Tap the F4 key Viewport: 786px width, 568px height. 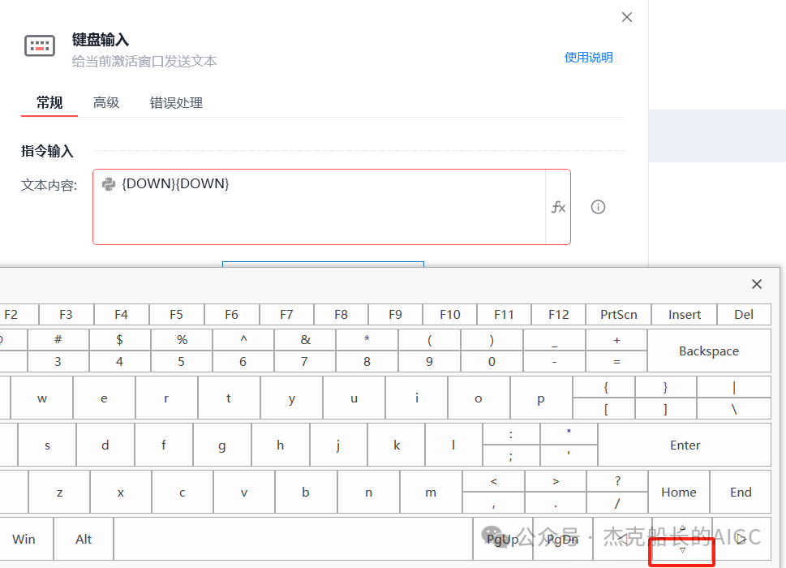[x=121, y=314]
